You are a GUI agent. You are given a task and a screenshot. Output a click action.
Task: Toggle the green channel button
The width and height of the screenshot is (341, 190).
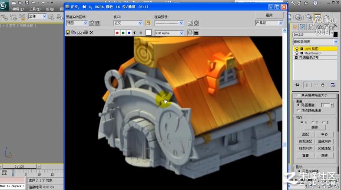click(123, 33)
